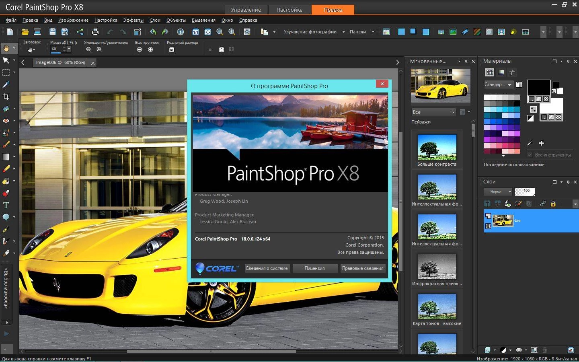Toggle the 'Все инструменты' checkbox
Viewport: 579px width, 362px height.
click(x=530, y=155)
